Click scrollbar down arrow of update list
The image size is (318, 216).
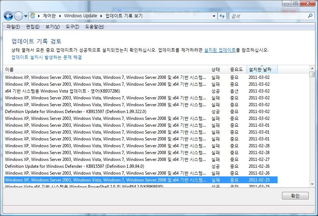(x=312, y=184)
